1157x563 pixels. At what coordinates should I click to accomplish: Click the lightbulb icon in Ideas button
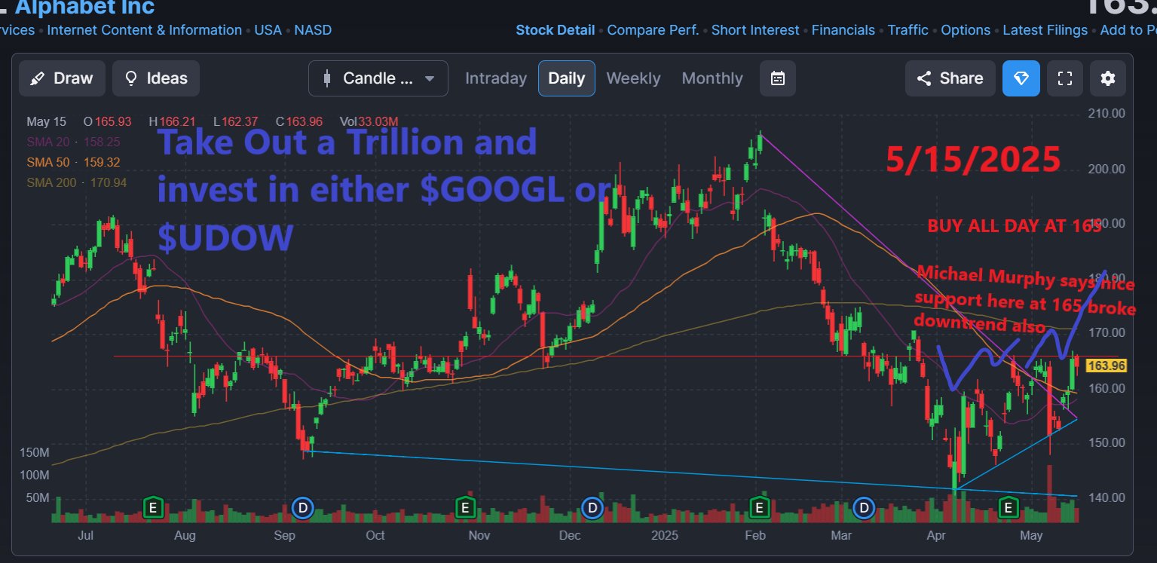coord(131,78)
